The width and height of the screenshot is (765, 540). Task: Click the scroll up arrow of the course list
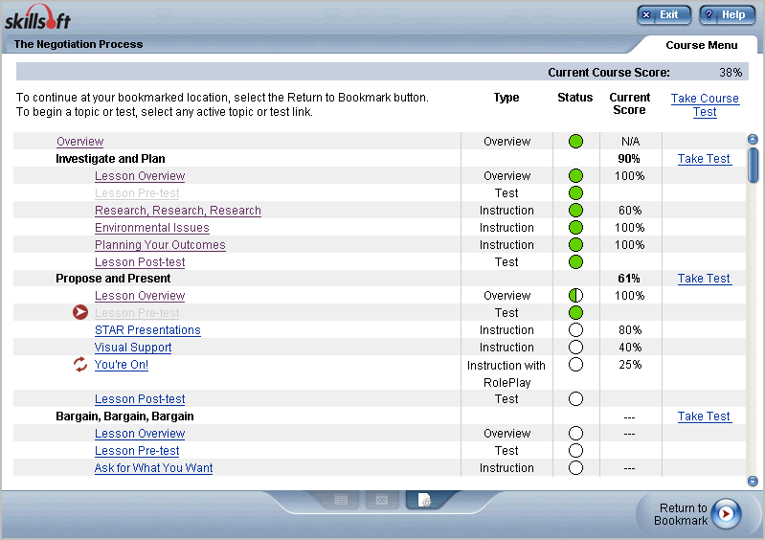click(753, 140)
